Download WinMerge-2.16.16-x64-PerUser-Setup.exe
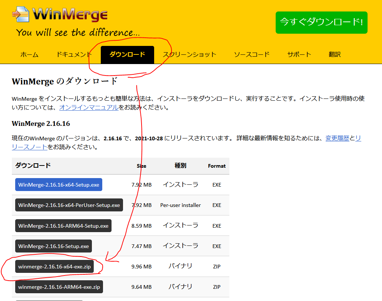Viewport: 382px width, 301px height. pyautogui.click(x=69, y=205)
